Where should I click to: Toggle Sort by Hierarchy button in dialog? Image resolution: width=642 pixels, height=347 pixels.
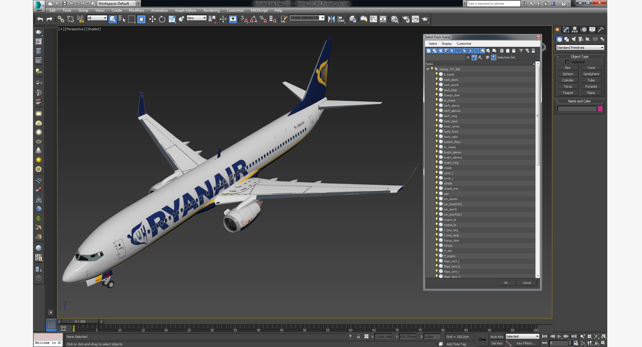pyautogui.click(x=494, y=57)
